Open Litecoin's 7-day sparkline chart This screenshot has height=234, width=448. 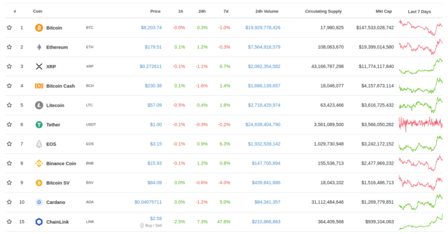pyautogui.click(x=421, y=105)
